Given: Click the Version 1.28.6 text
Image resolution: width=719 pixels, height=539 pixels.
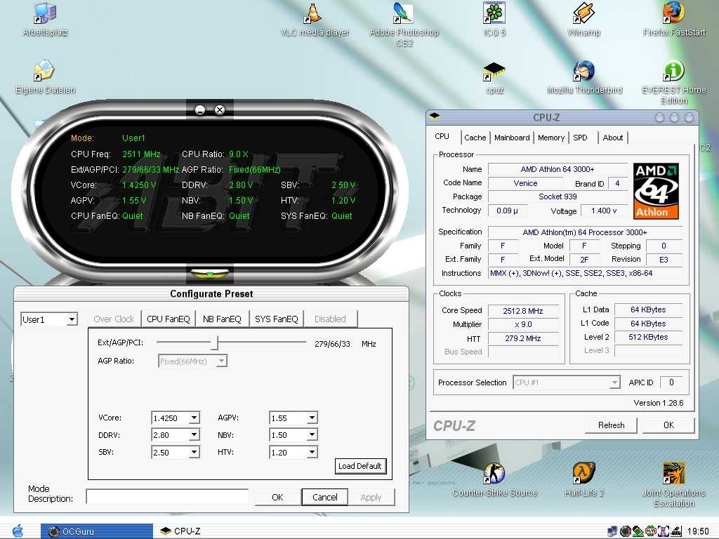Looking at the screenshot, I should click(x=659, y=403).
